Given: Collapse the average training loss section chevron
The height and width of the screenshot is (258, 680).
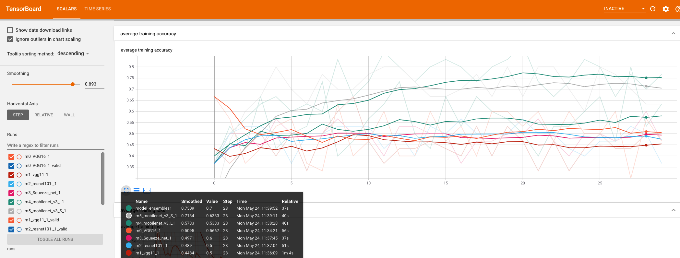Looking at the screenshot, I should (x=674, y=210).
